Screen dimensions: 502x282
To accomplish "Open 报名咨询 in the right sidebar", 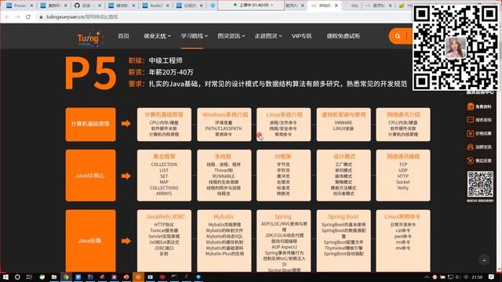I will tap(479, 120).
